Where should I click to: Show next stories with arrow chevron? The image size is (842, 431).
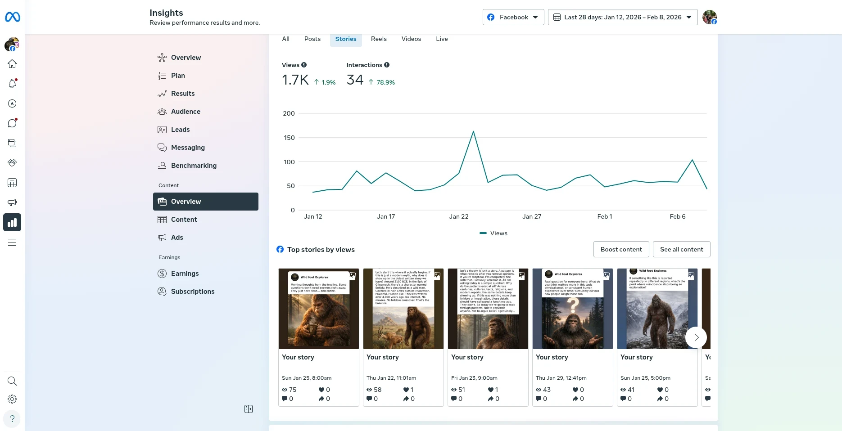(x=696, y=337)
